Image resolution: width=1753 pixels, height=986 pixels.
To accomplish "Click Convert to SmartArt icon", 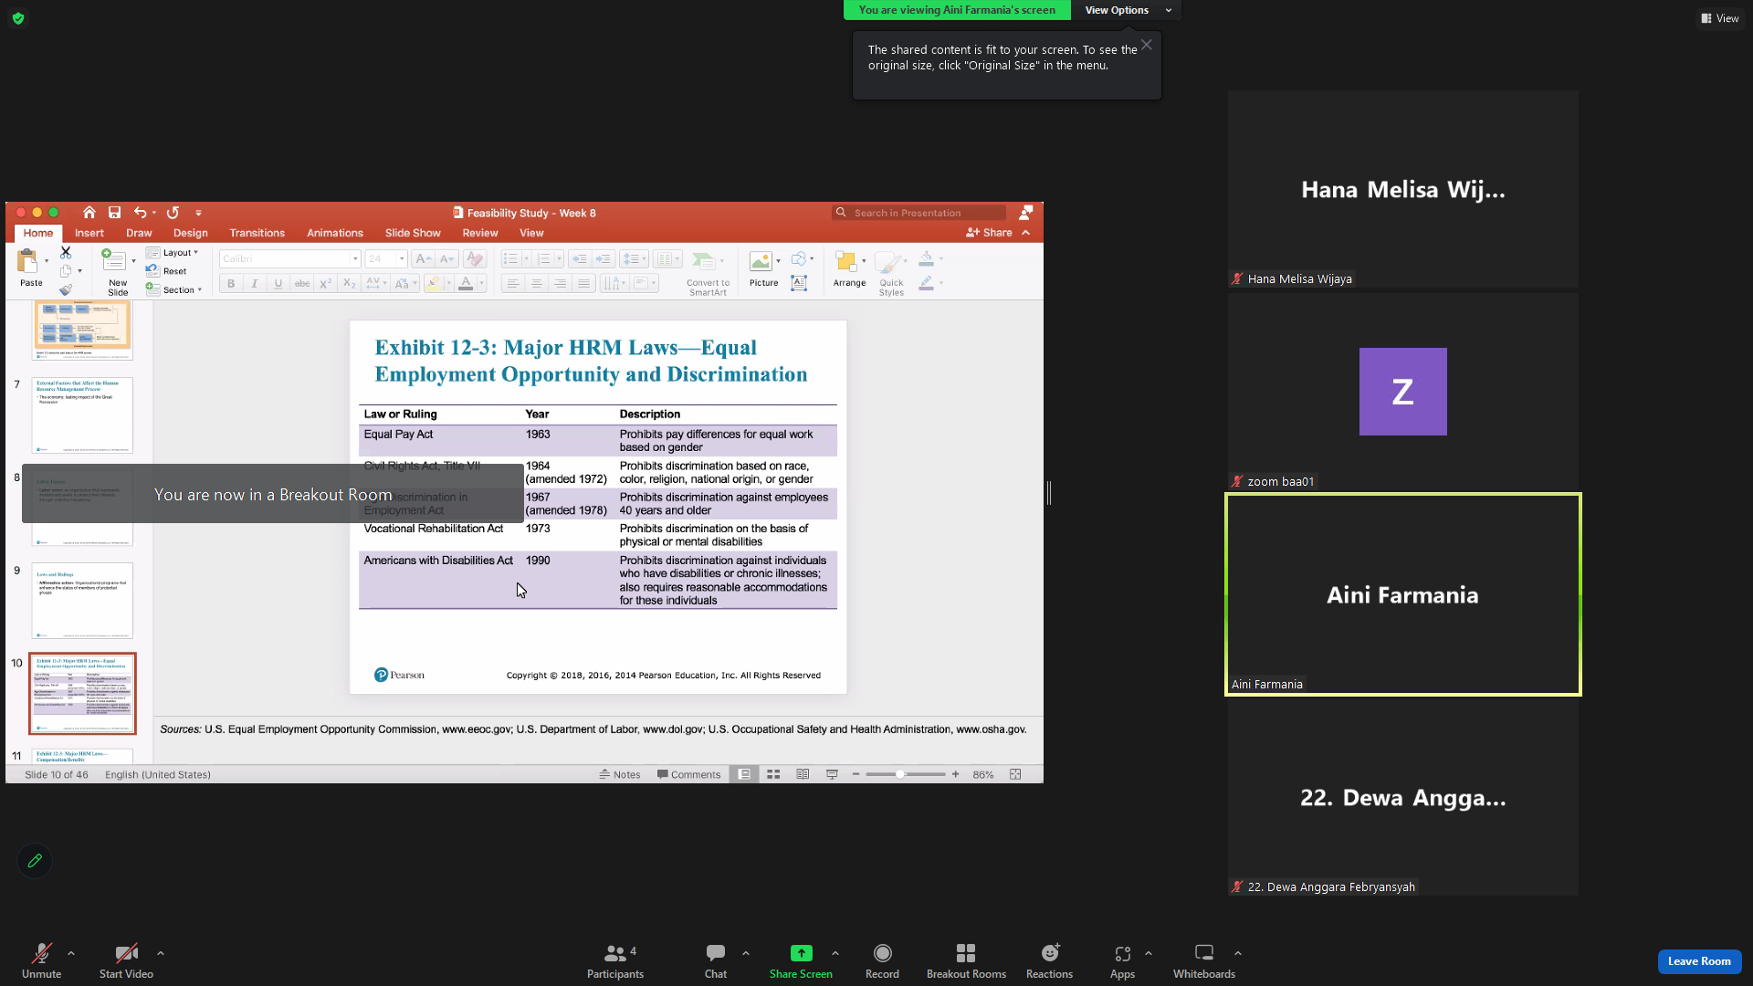I will coord(703,262).
